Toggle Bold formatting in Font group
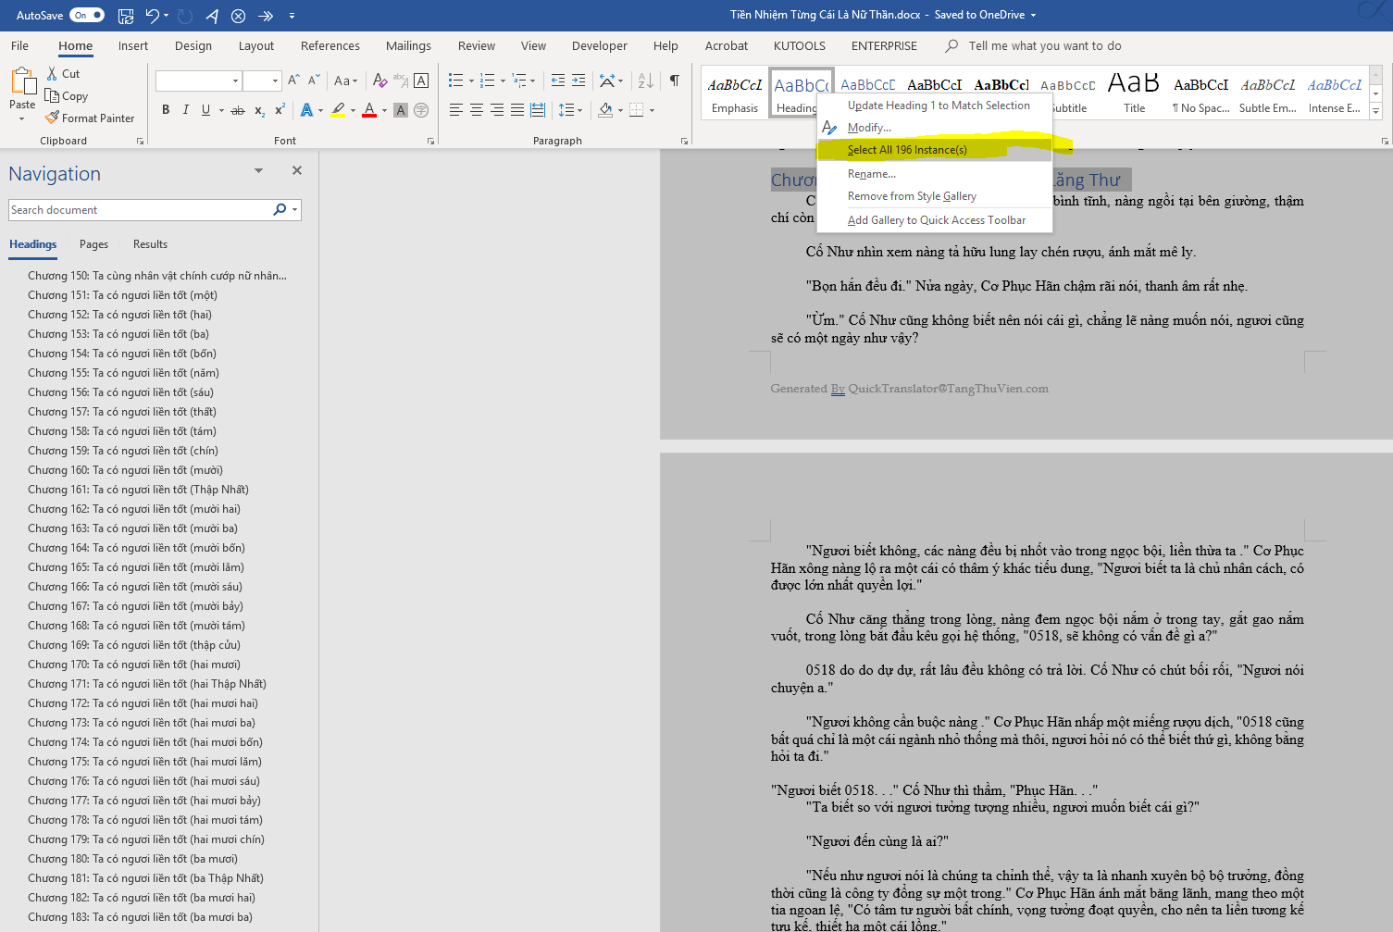 click(166, 110)
